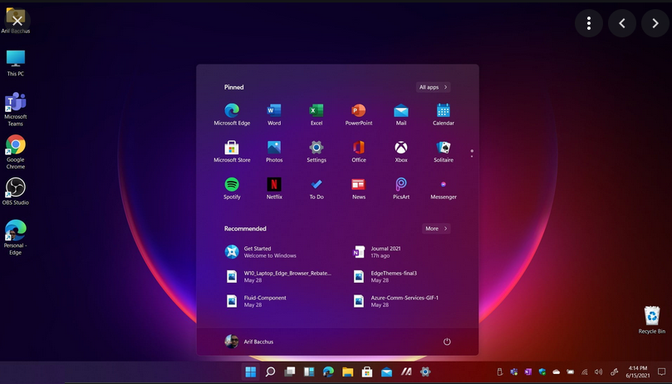Launch the Photos app

point(274,152)
